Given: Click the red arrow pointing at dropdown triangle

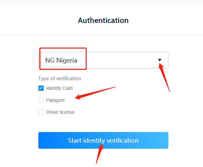Looking at the screenshot, I should tap(165, 78).
